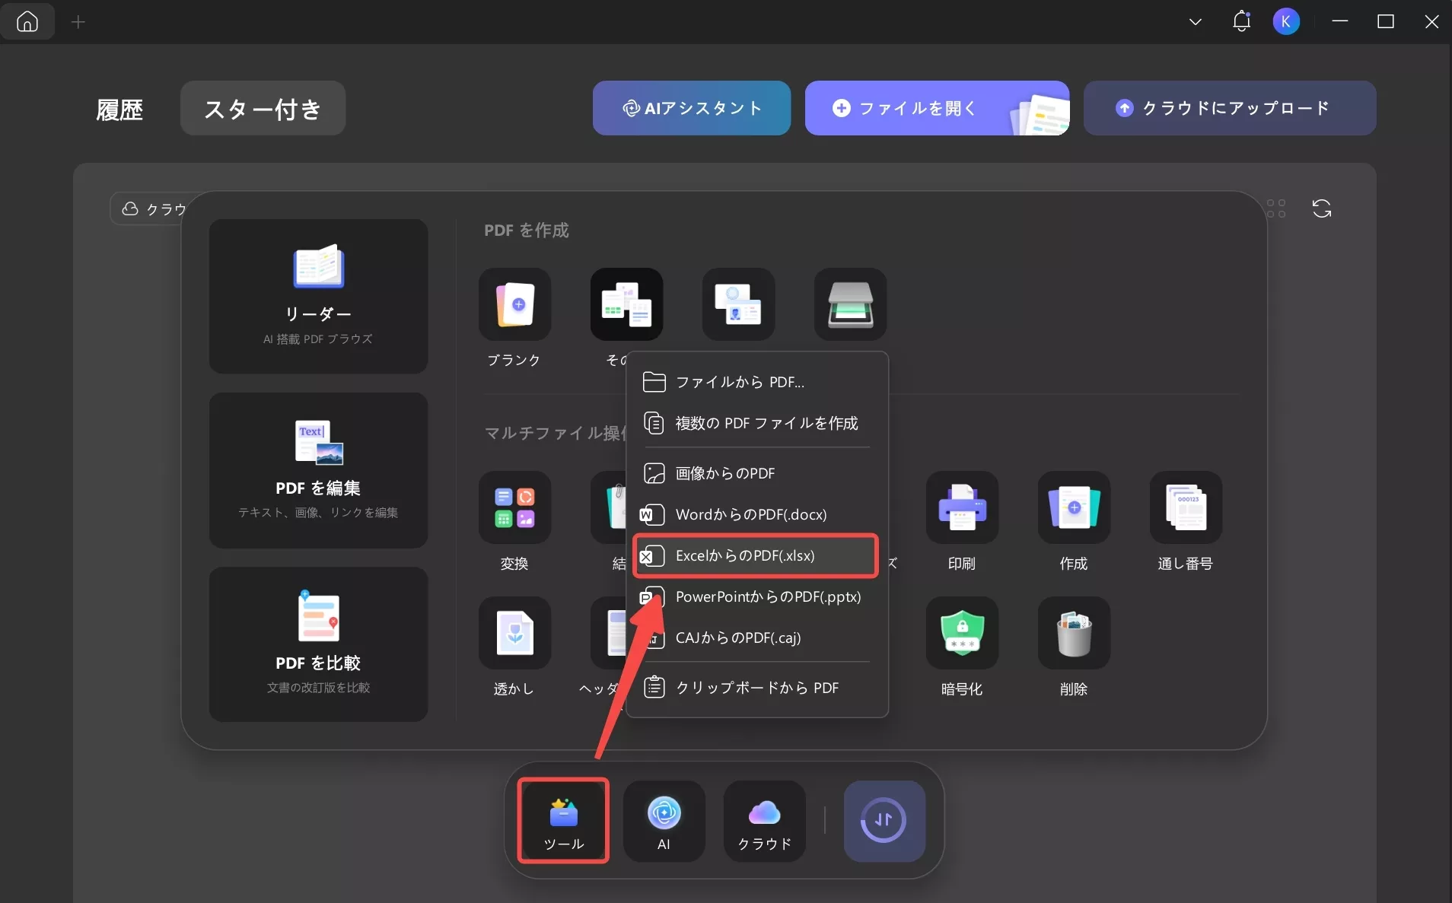The height and width of the screenshot is (903, 1452).
Task: Click the sync transfer dock icon
Action: [x=884, y=821]
